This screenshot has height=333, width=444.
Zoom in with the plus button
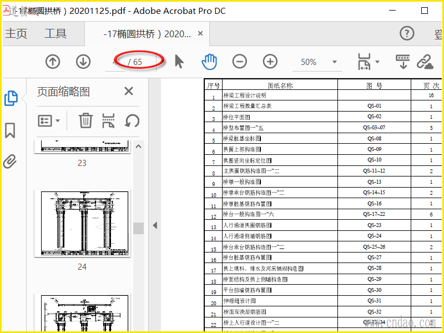[x=270, y=62]
